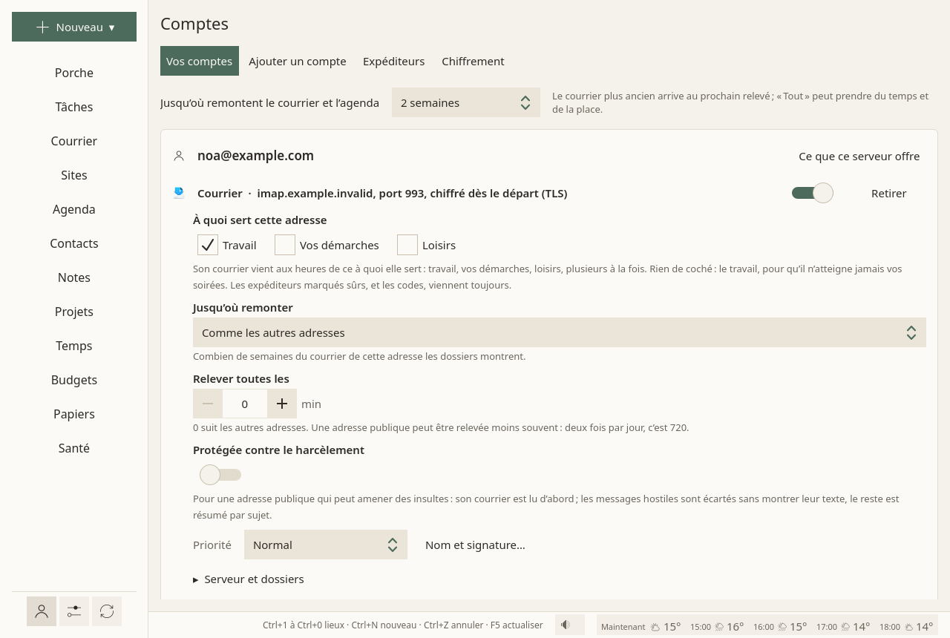Image resolution: width=950 pixels, height=638 pixels.
Task: Open the 2 semaines history dropdown
Action: (466, 102)
